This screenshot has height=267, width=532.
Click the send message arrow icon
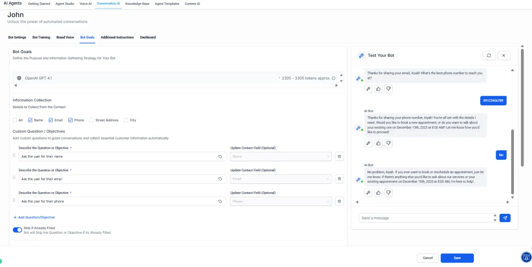pos(505,218)
